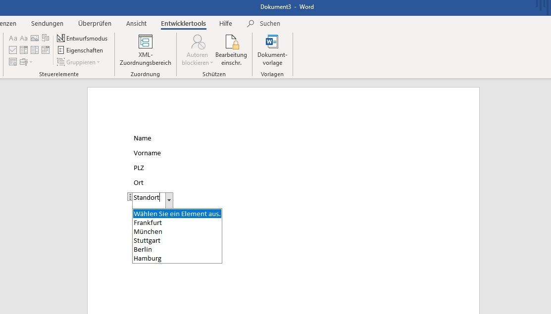Click the Bearbeitung einschränken lock icon
551x314 pixels.
(x=231, y=43)
